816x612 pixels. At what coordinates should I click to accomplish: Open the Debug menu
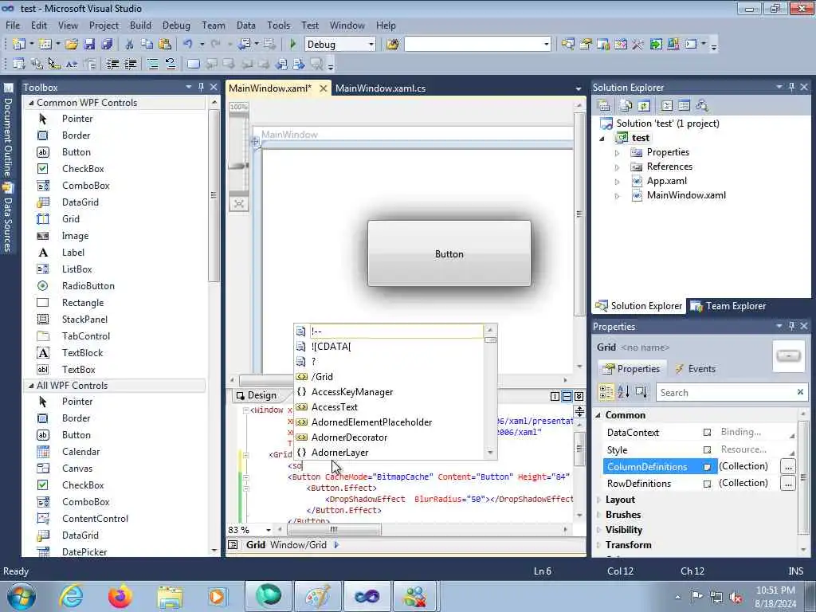(x=176, y=25)
